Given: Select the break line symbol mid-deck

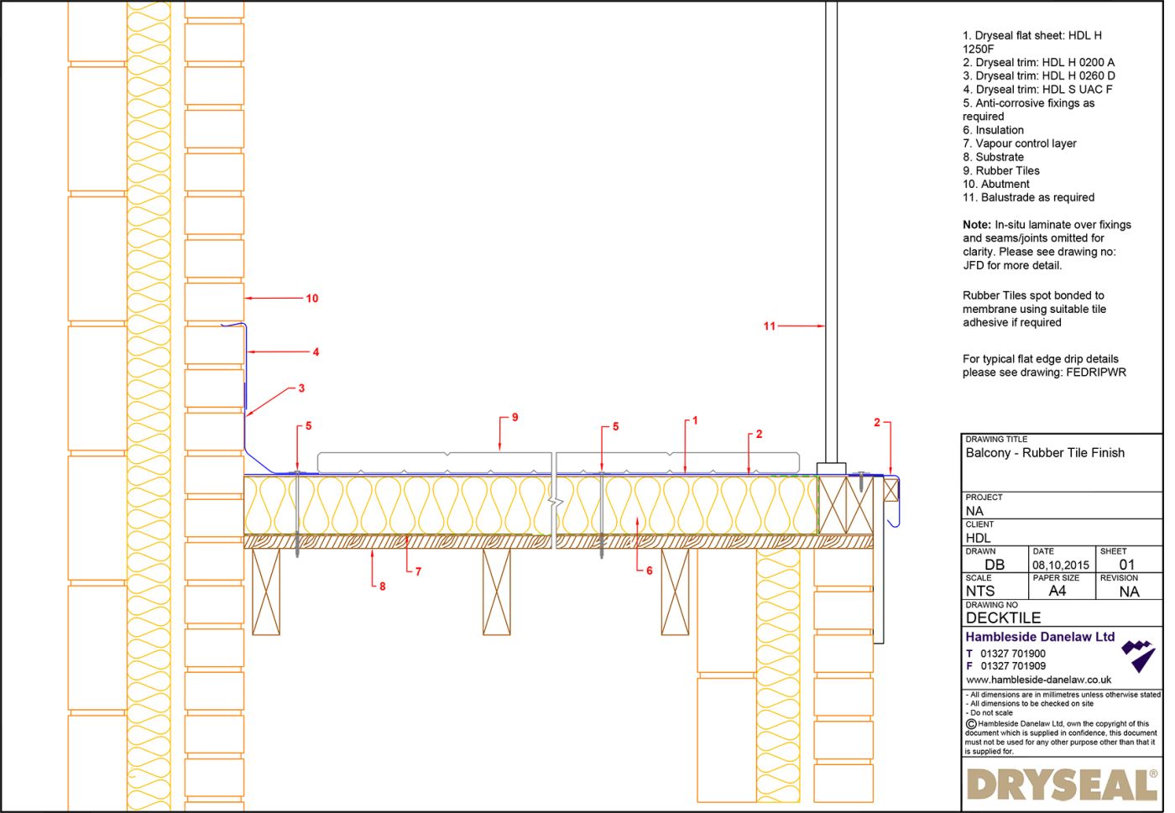Looking at the screenshot, I should (554, 503).
